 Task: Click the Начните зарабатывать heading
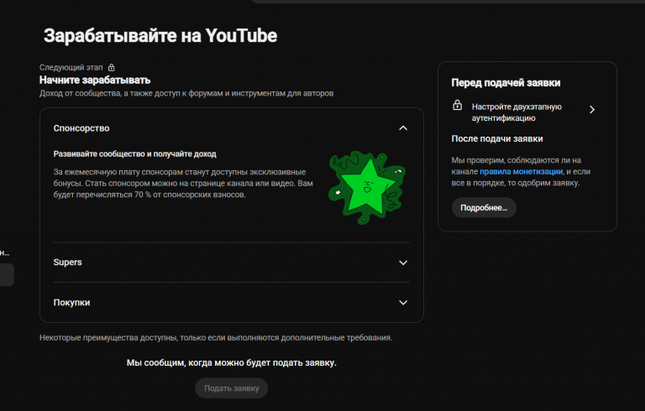[95, 81]
